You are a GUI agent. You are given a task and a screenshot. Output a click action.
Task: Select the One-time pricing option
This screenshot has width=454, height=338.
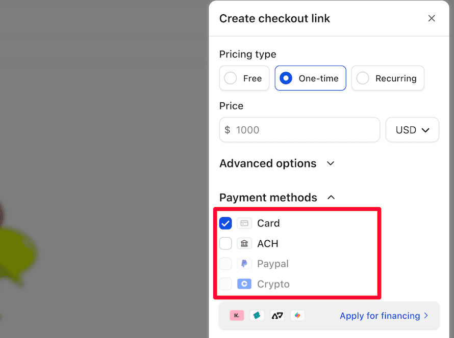pos(310,78)
